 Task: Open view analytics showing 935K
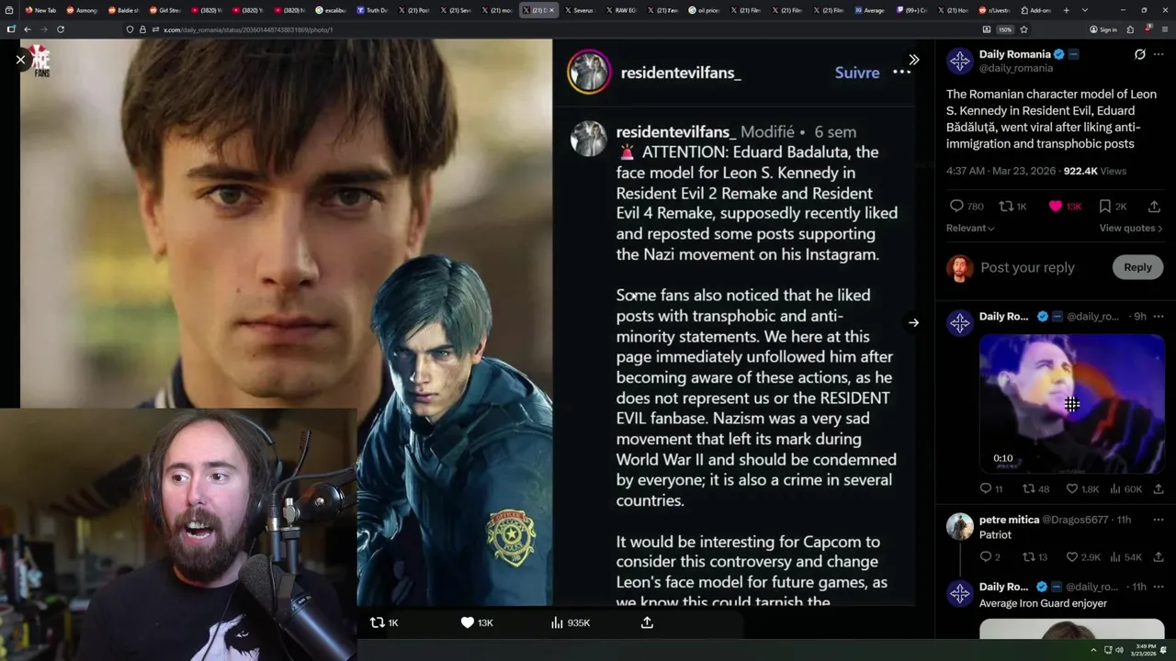(x=570, y=622)
